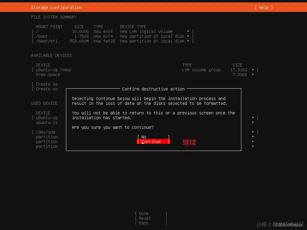The image size is (307, 230).
Task: Expand the ubuntu-lv row arrow
Action: 253,122
